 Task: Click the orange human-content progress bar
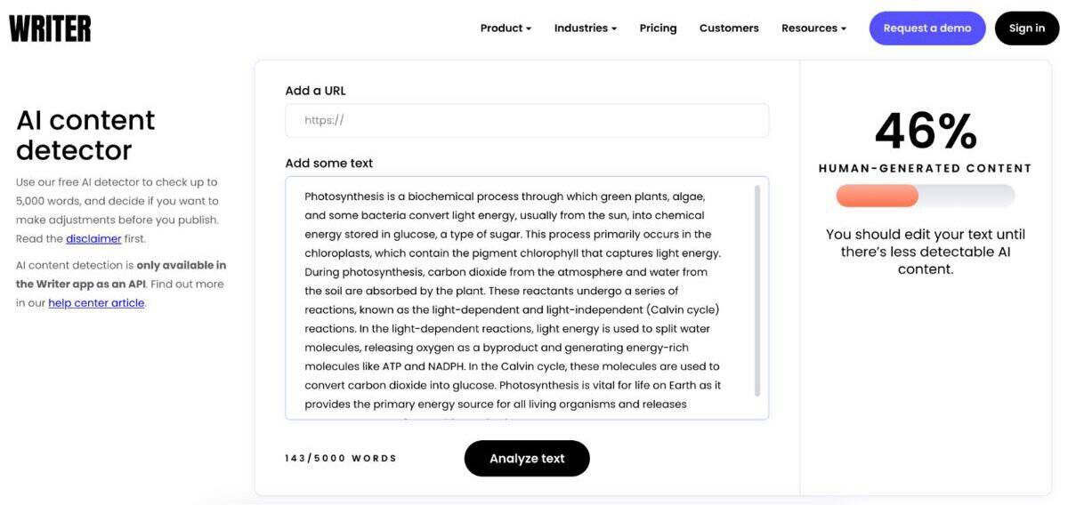tap(878, 196)
